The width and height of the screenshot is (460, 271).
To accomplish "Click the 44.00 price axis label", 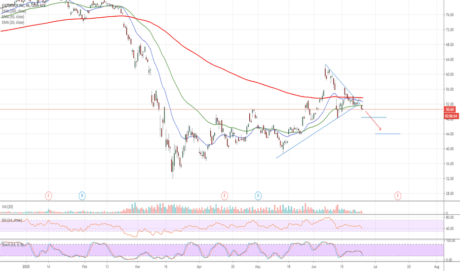I will [x=450, y=134].
